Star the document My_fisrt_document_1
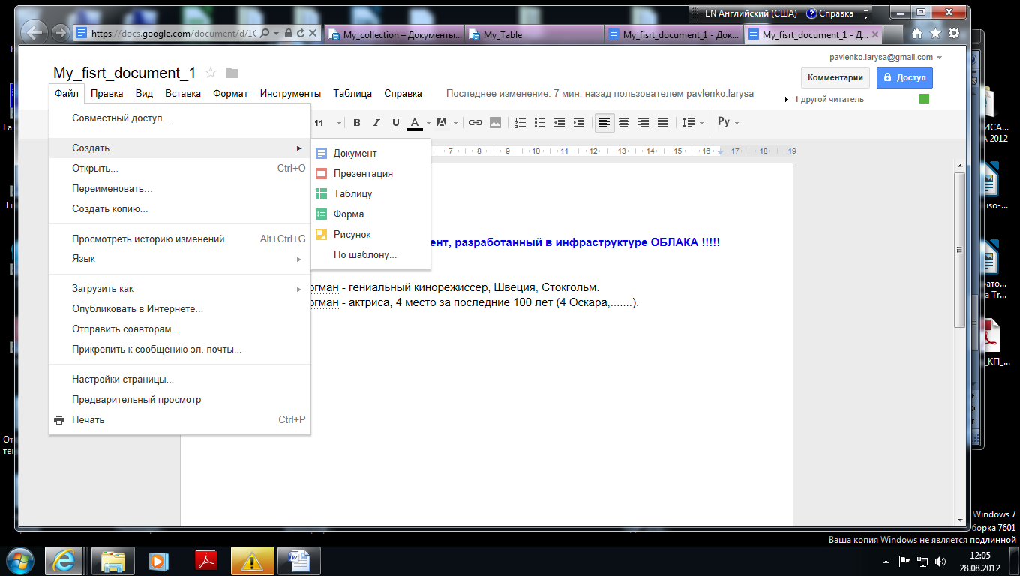Image resolution: width=1020 pixels, height=576 pixels. 211,73
